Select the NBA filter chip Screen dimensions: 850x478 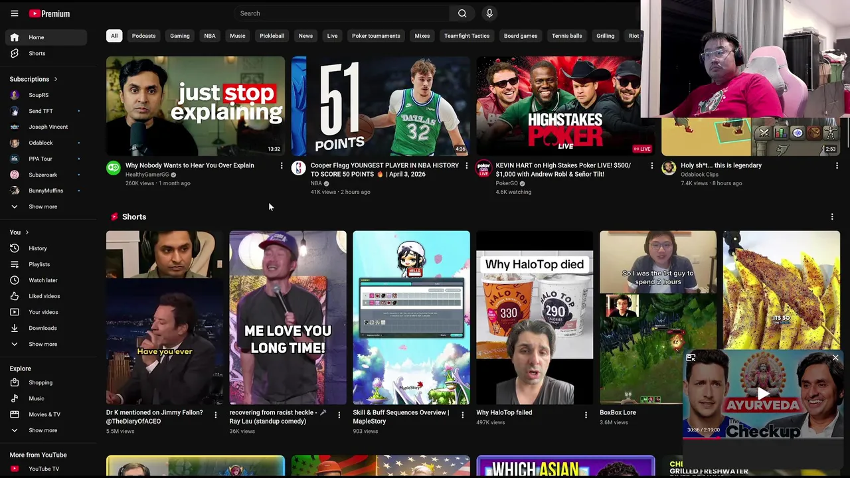pos(210,36)
